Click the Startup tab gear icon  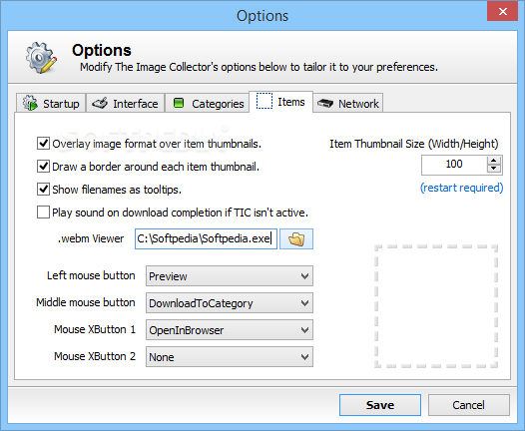pos(31,103)
